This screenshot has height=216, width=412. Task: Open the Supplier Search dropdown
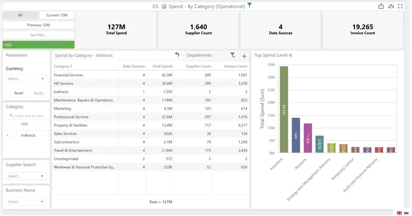point(26,176)
